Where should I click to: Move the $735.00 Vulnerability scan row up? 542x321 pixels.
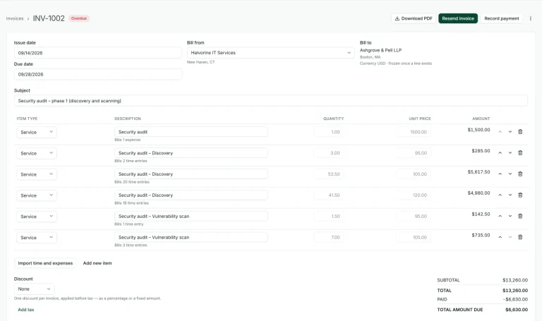(500, 237)
